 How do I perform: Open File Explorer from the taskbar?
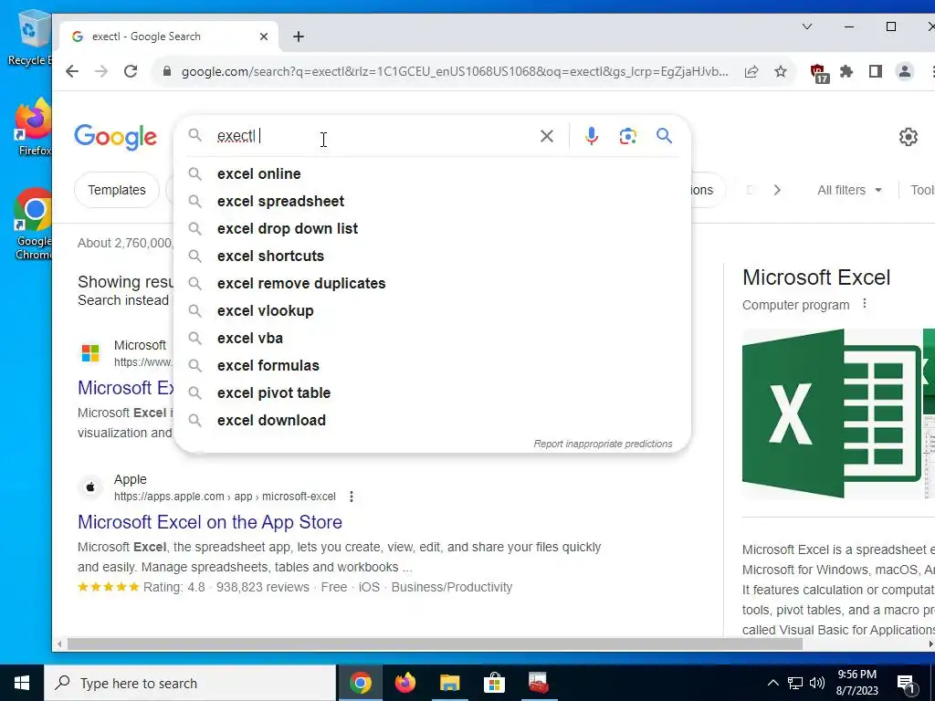coord(449,683)
